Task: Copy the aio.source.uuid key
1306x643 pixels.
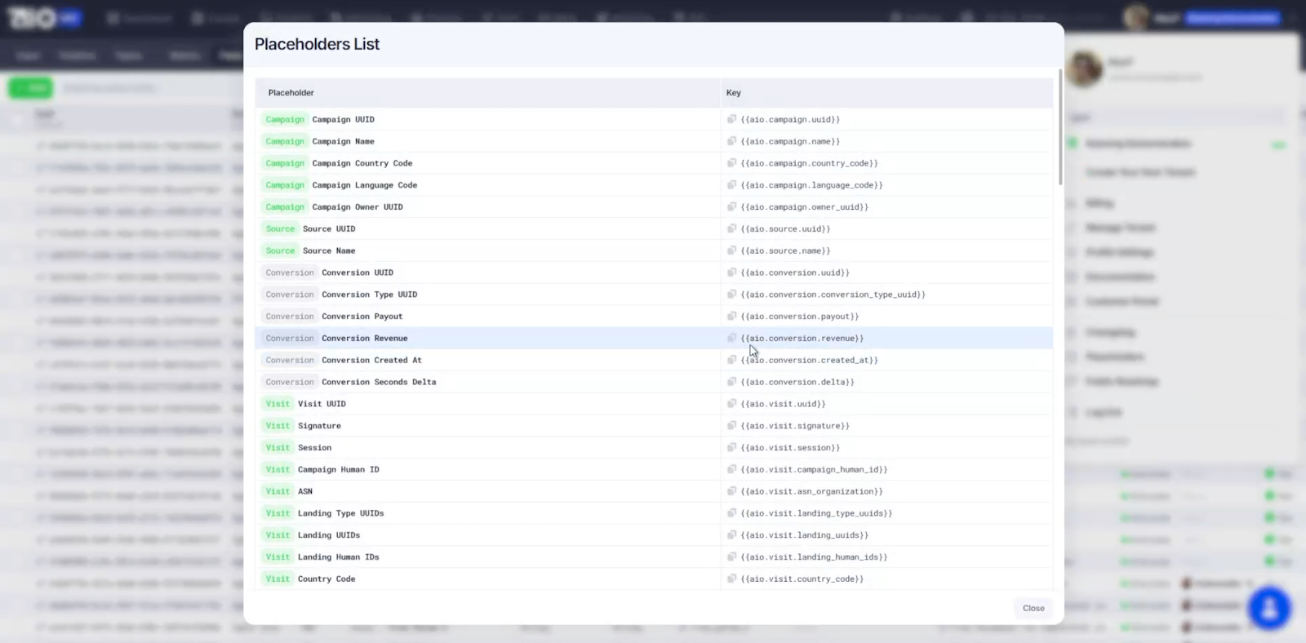Action: [x=731, y=228]
